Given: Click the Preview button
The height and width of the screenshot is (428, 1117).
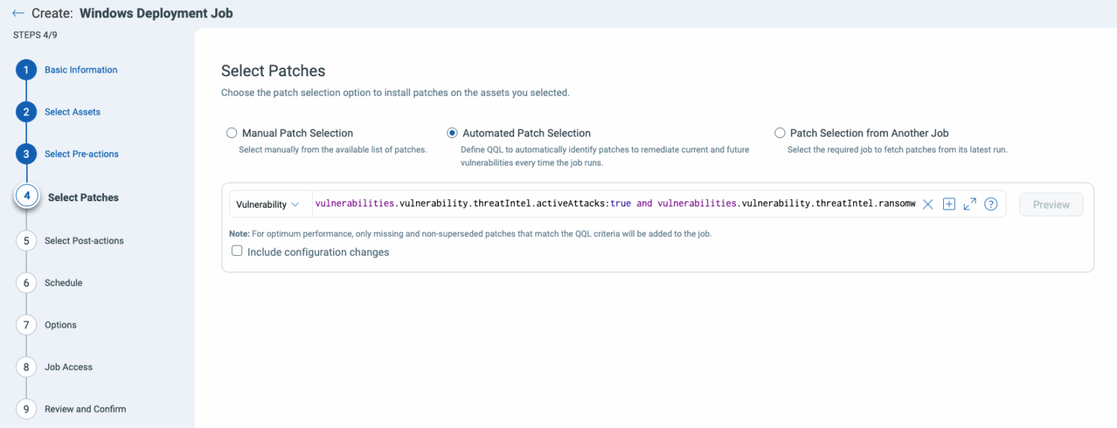Looking at the screenshot, I should (1051, 204).
